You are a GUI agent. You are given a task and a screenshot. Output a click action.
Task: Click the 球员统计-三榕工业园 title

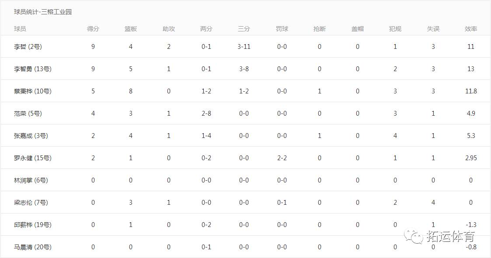tap(43, 12)
